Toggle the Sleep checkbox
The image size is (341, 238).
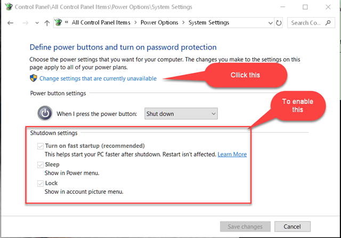tap(40, 165)
